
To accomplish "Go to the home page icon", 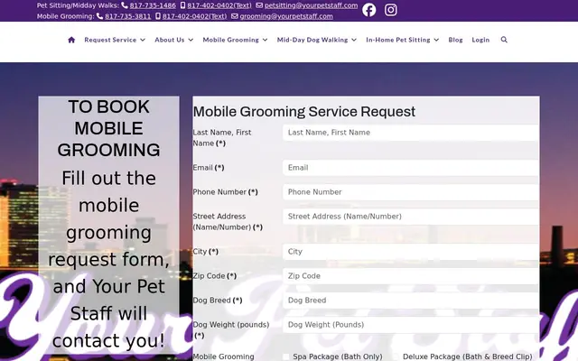I will (x=71, y=40).
